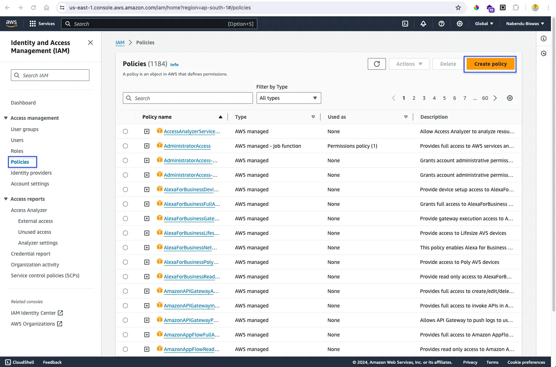Close the IAM navigation panel
The width and height of the screenshot is (556, 367).
(90, 42)
